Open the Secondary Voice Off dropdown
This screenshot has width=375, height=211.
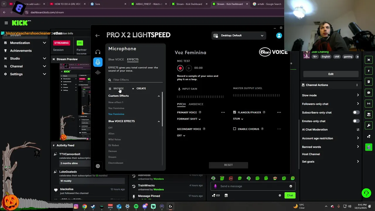click(x=181, y=135)
